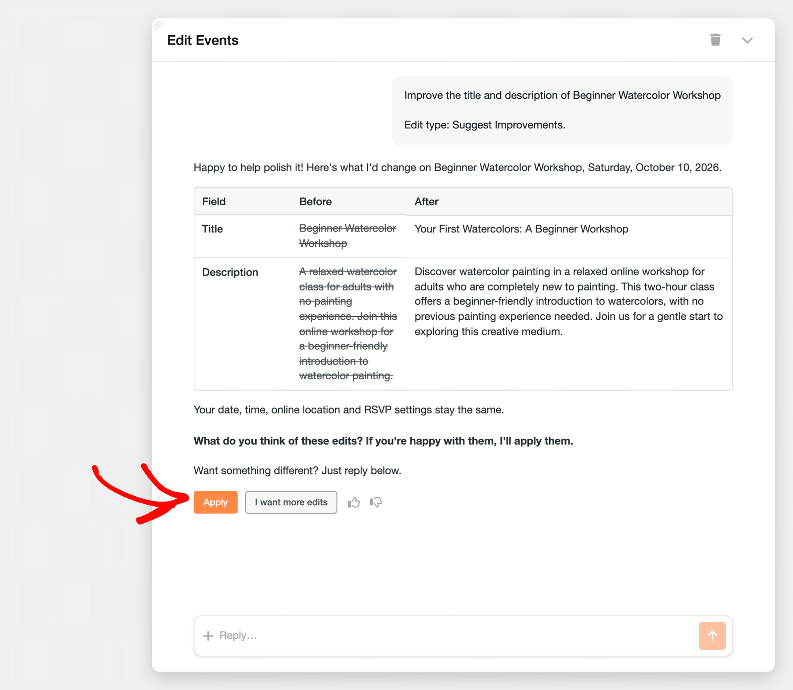The height and width of the screenshot is (690, 793).
Task: Collapse the Edit Events panel chevron
Action: (747, 40)
